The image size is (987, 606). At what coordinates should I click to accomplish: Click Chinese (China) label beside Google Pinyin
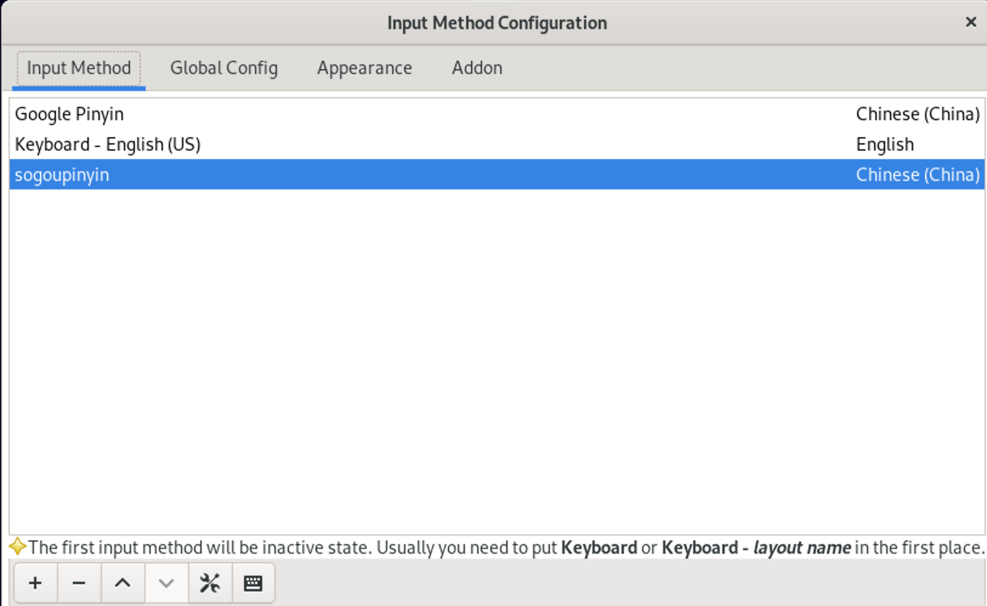[918, 114]
